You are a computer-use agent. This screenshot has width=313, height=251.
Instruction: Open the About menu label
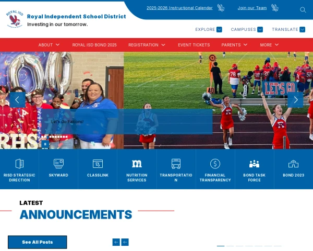tap(45, 45)
